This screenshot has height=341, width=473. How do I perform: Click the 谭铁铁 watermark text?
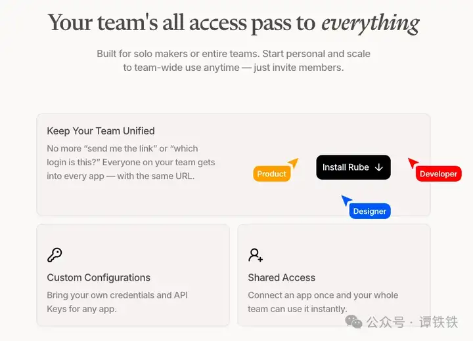[x=438, y=322]
